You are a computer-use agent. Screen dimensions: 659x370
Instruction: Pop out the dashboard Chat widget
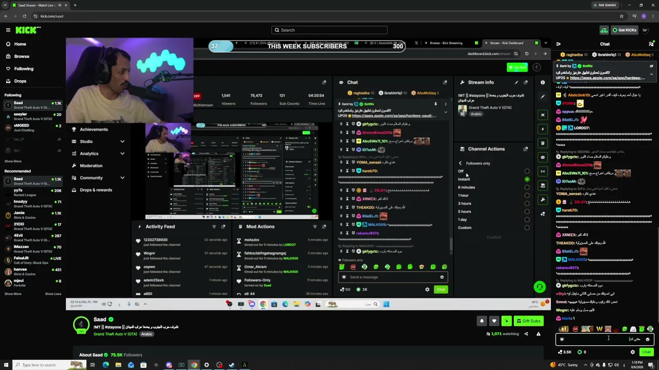tap(445, 82)
